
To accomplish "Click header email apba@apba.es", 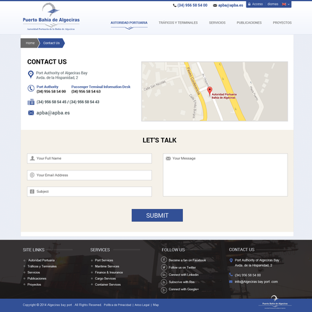I will 230,6.
